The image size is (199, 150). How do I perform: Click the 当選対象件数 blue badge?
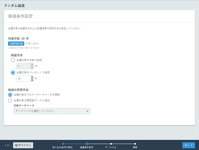16,43
